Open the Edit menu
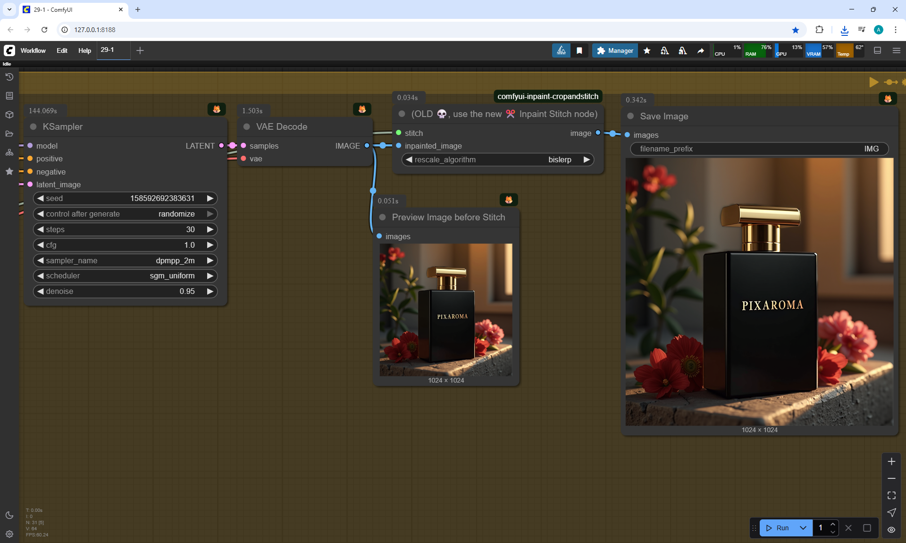 tap(62, 50)
